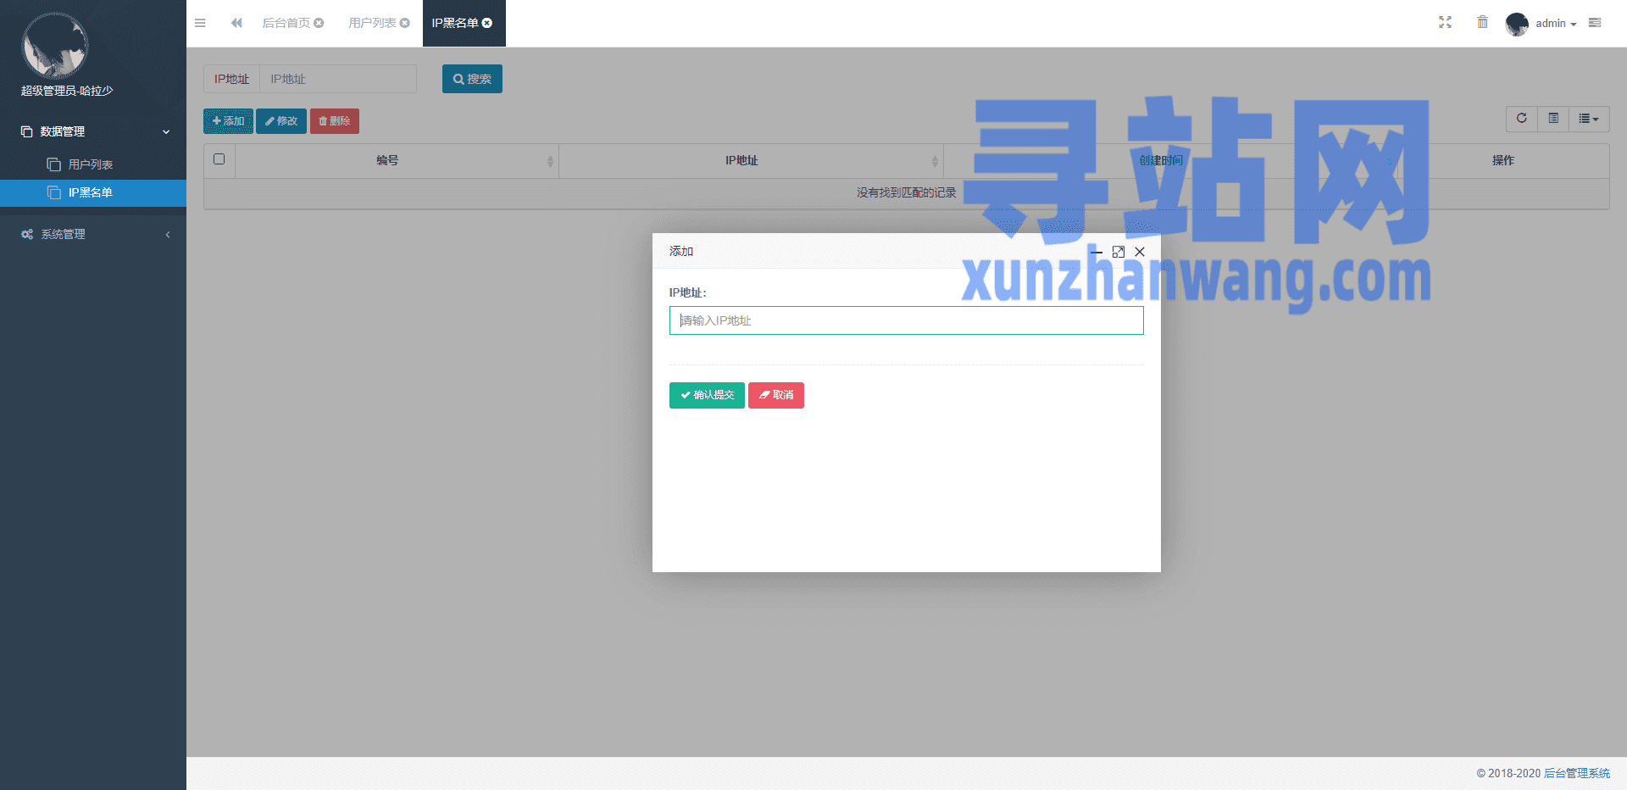The width and height of the screenshot is (1627, 790).
Task: Maximize the 添加 dialog window
Action: click(1118, 252)
